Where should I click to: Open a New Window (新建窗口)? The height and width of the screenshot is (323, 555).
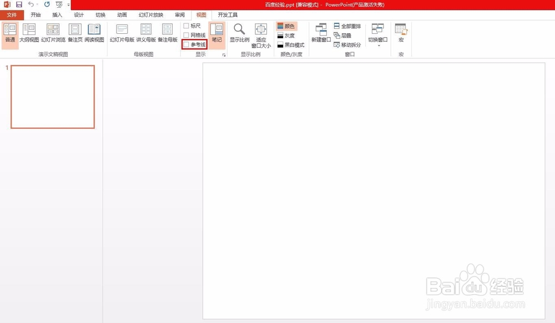pyautogui.click(x=321, y=34)
